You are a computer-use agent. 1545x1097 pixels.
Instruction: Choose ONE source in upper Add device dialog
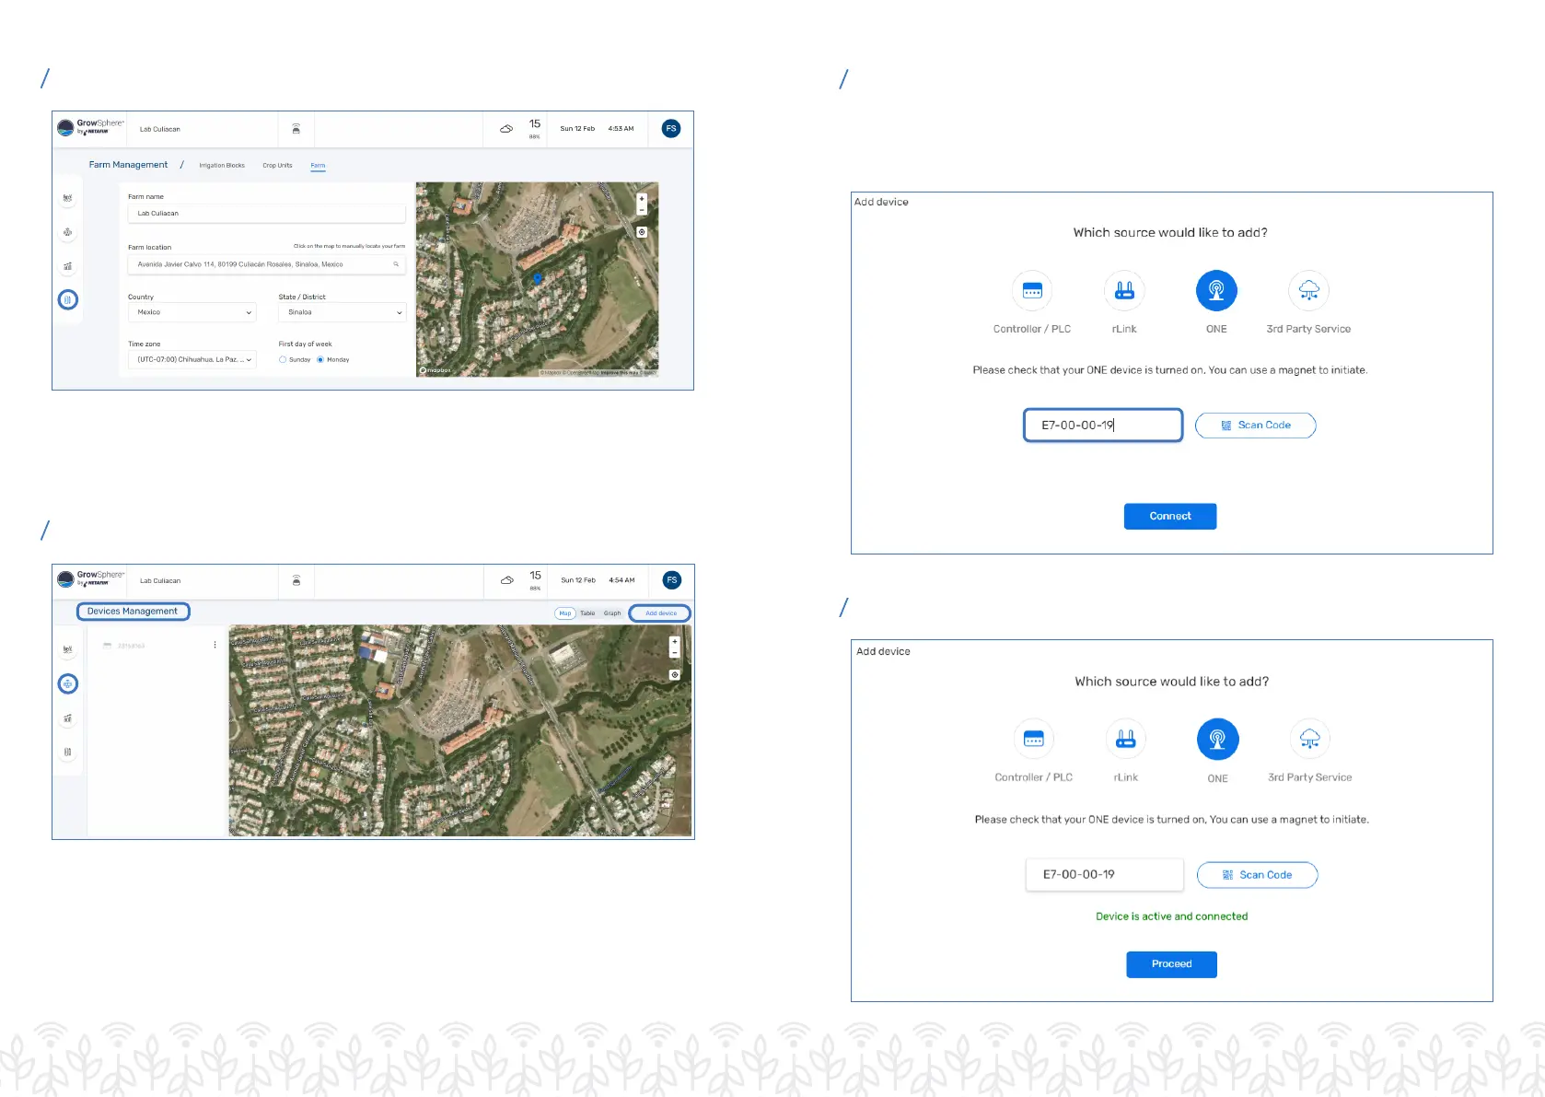[1216, 291]
